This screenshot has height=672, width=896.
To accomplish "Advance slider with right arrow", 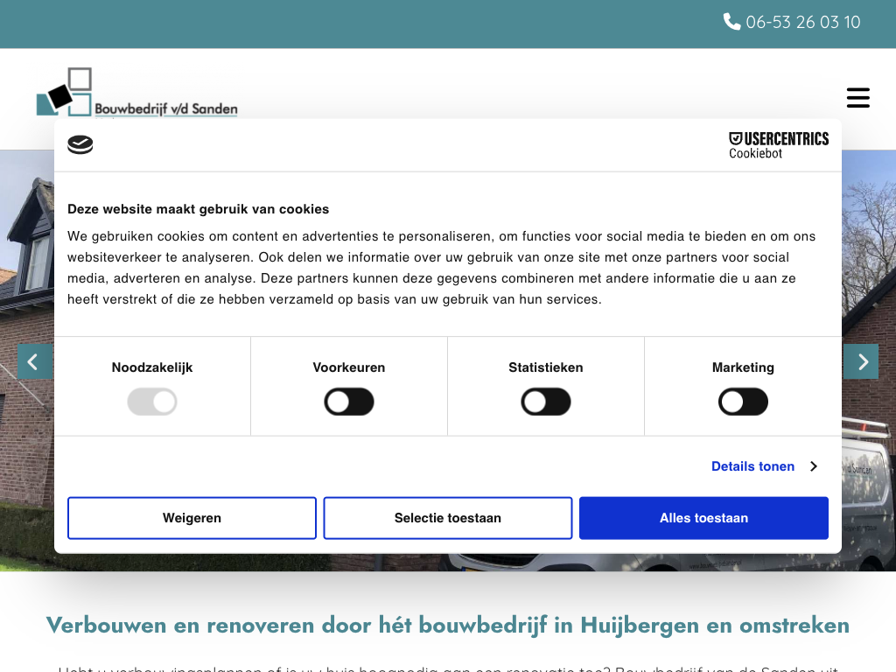I will click(861, 361).
